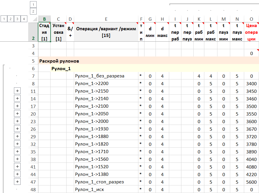This screenshot has width=259, height=193.
Task: Click column outline level 2 button
Action: [x=33, y=11]
